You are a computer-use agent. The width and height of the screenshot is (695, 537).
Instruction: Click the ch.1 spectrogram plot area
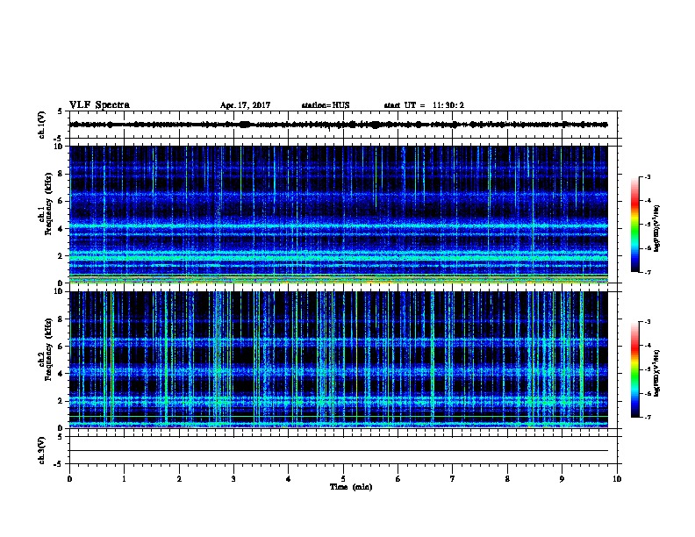339,214
